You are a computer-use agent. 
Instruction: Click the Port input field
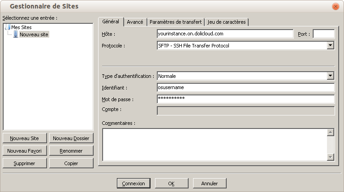pyautogui.click(x=323, y=34)
